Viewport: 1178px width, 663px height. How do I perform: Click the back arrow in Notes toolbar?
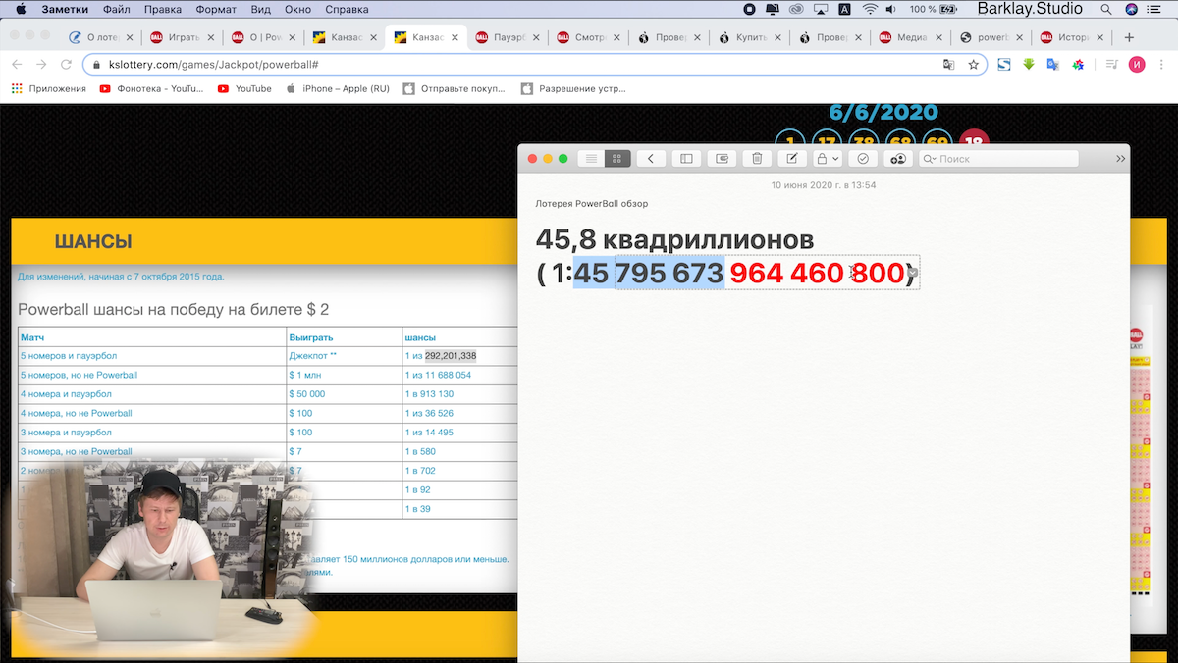(651, 159)
